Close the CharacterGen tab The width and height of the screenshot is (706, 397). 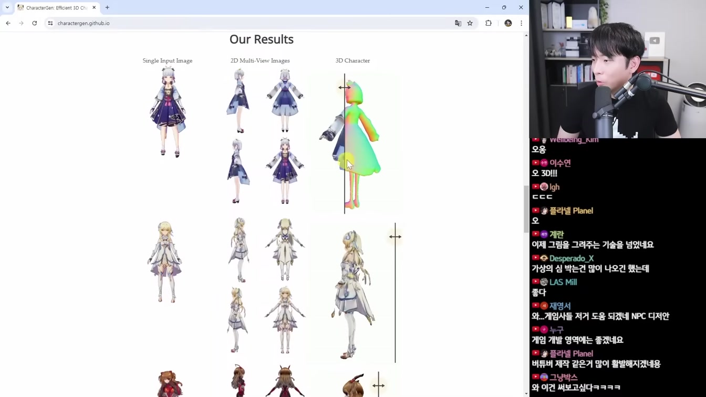coord(94,7)
